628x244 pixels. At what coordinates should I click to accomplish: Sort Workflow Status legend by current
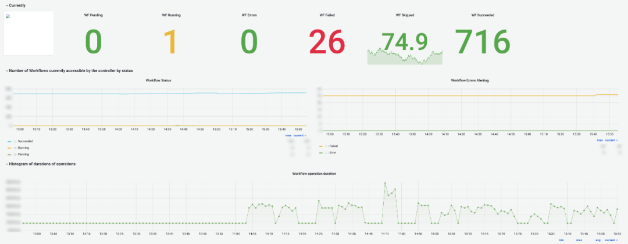[x=300, y=135]
